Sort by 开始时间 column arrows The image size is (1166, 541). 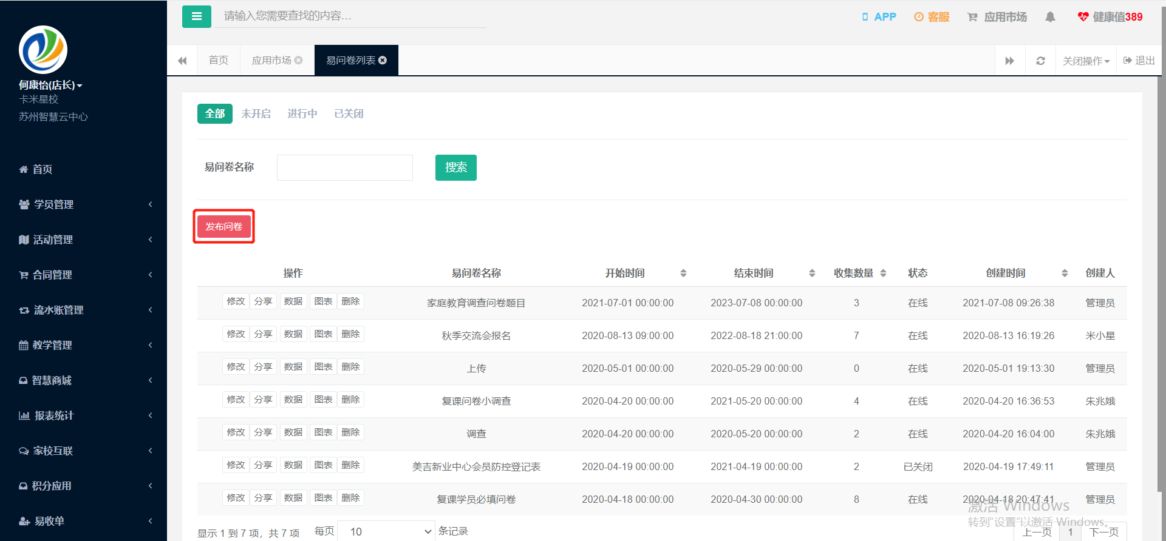pyautogui.click(x=683, y=274)
